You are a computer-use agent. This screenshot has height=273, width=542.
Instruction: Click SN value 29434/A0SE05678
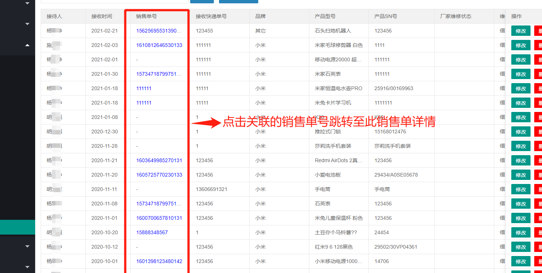[396, 175]
